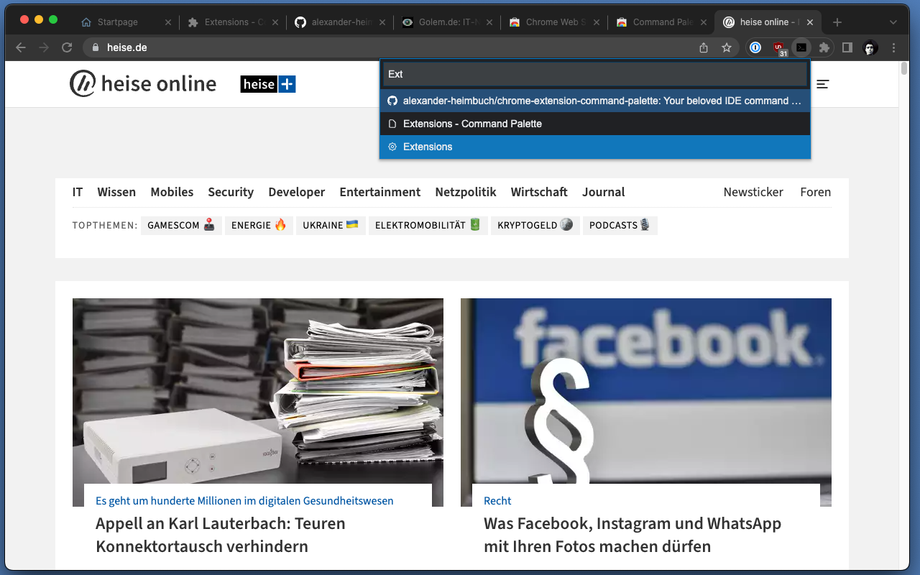
Task: Click the page vertical scrollbar thumb
Action: coord(904,69)
